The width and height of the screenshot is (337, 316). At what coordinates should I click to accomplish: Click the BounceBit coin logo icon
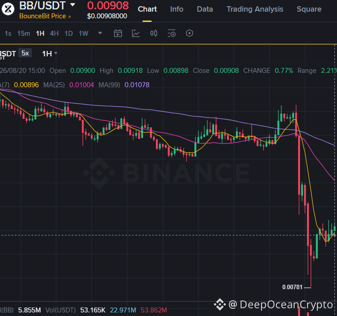pyautogui.click(x=8, y=9)
